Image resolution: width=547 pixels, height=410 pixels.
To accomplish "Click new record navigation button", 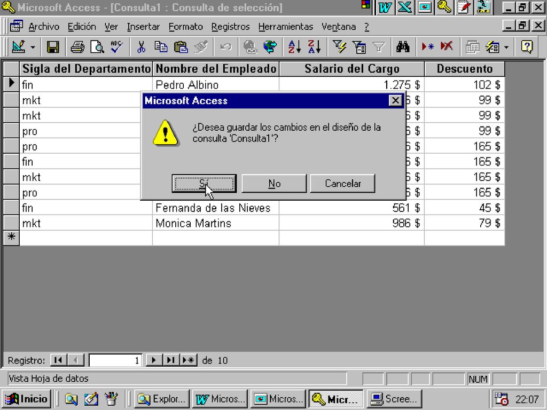I will [189, 360].
